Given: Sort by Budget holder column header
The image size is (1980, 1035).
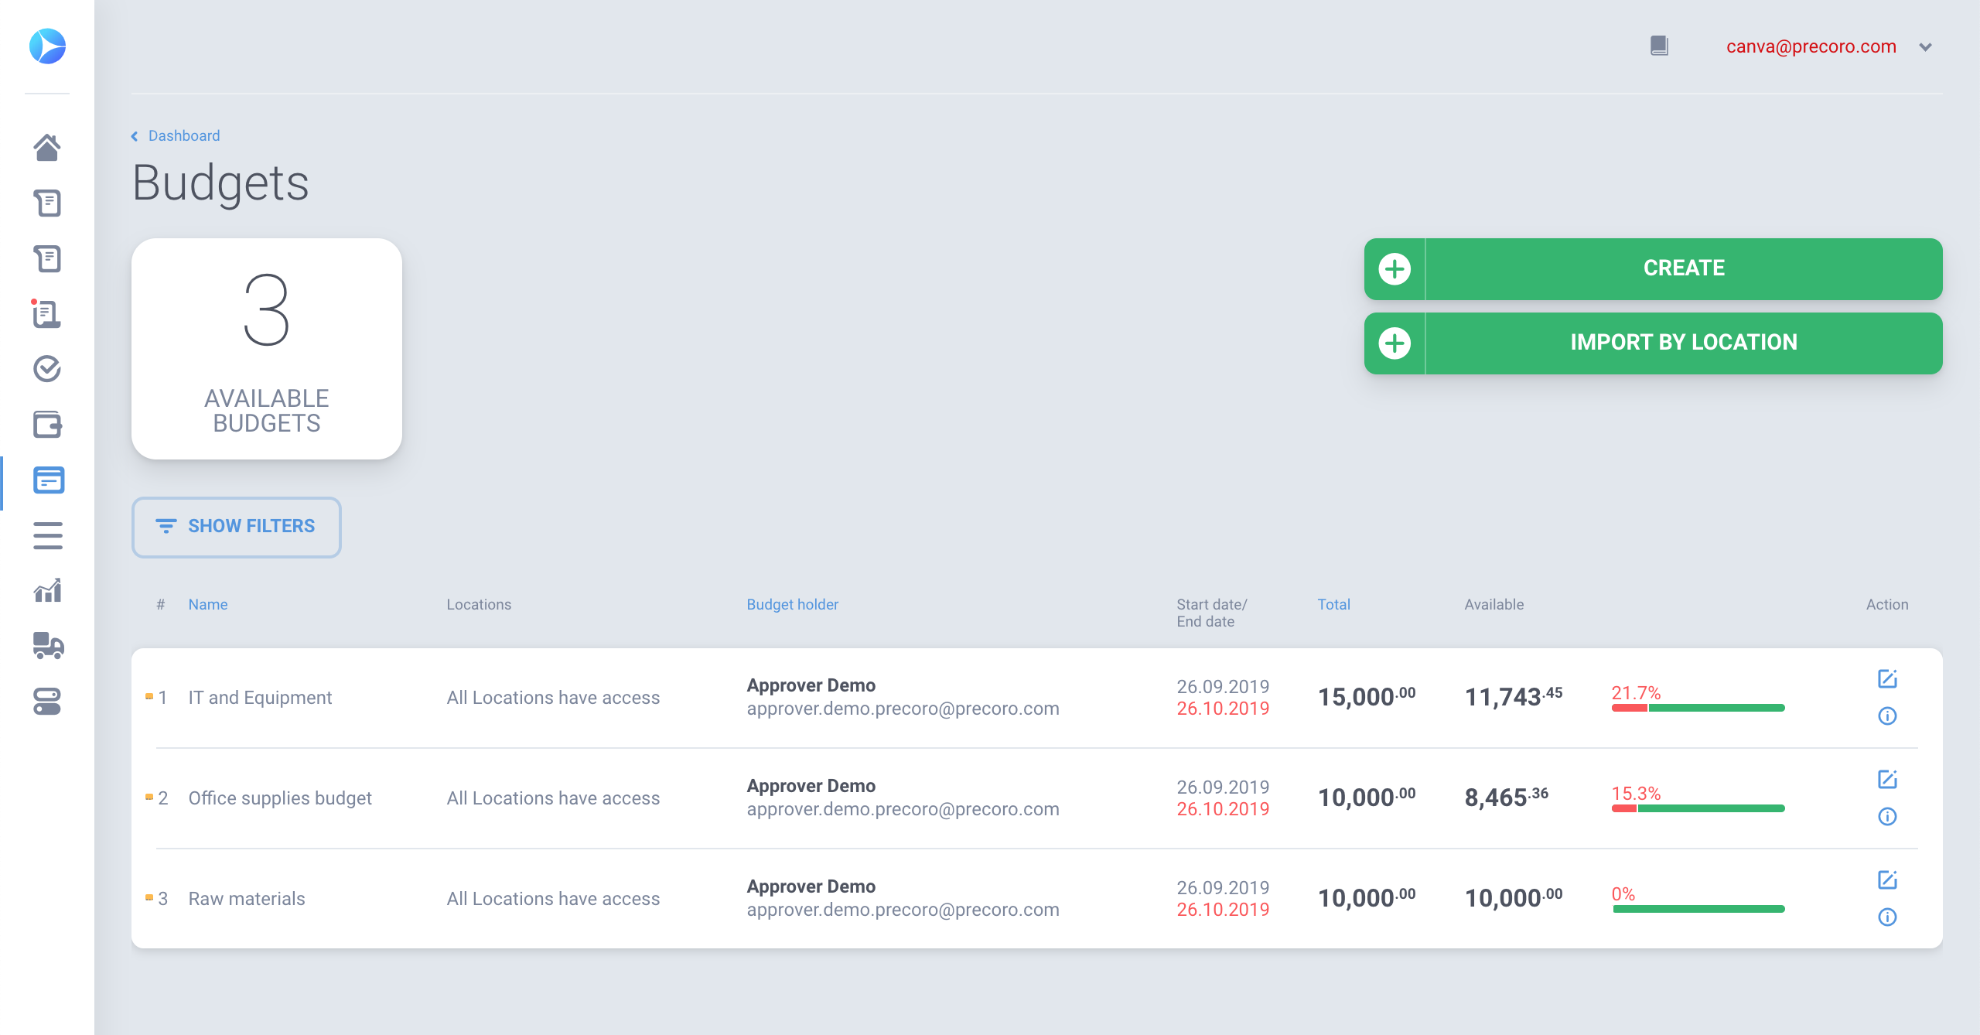Looking at the screenshot, I should click(x=792, y=605).
